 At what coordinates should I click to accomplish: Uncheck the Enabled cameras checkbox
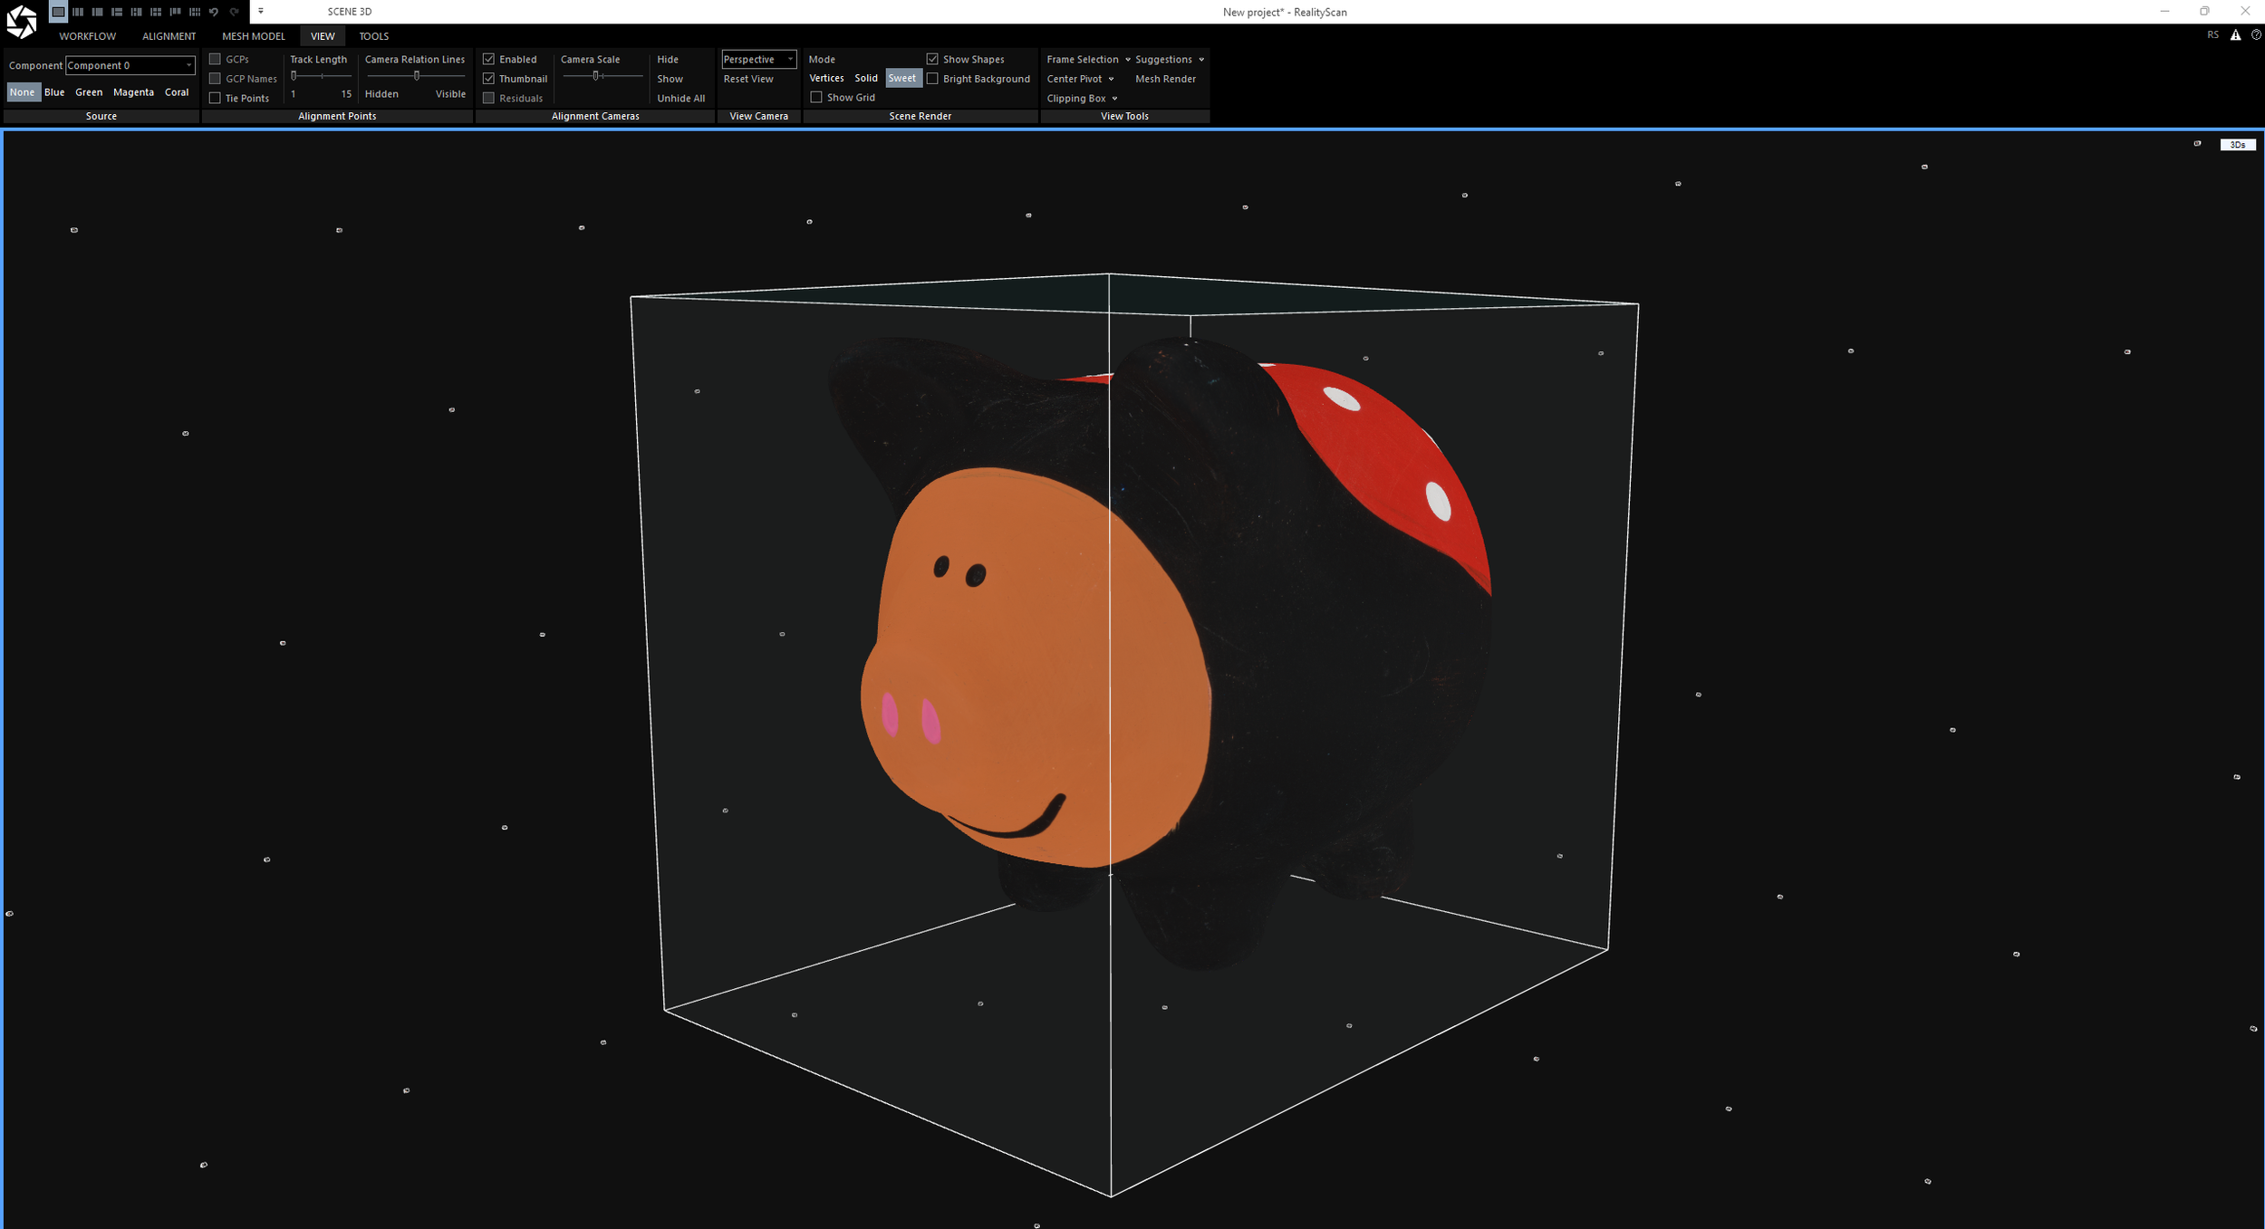[489, 59]
